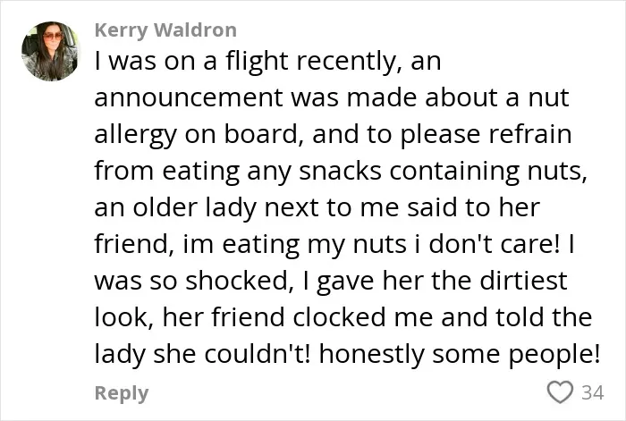Click the word 'dirtiest' in the comment
The height and width of the screenshot is (421, 626).
pos(523,281)
